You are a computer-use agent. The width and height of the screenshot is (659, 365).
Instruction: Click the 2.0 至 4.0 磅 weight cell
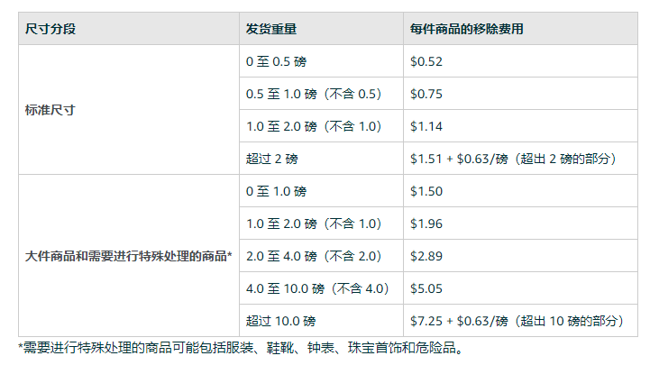point(314,256)
